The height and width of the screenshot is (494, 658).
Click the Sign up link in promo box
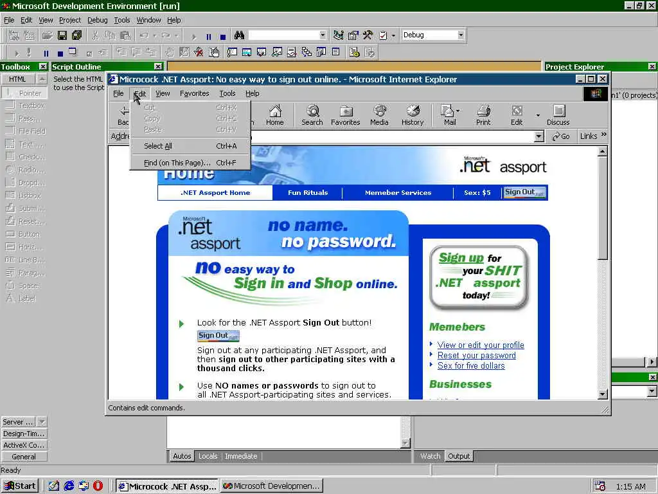pos(461,257)
